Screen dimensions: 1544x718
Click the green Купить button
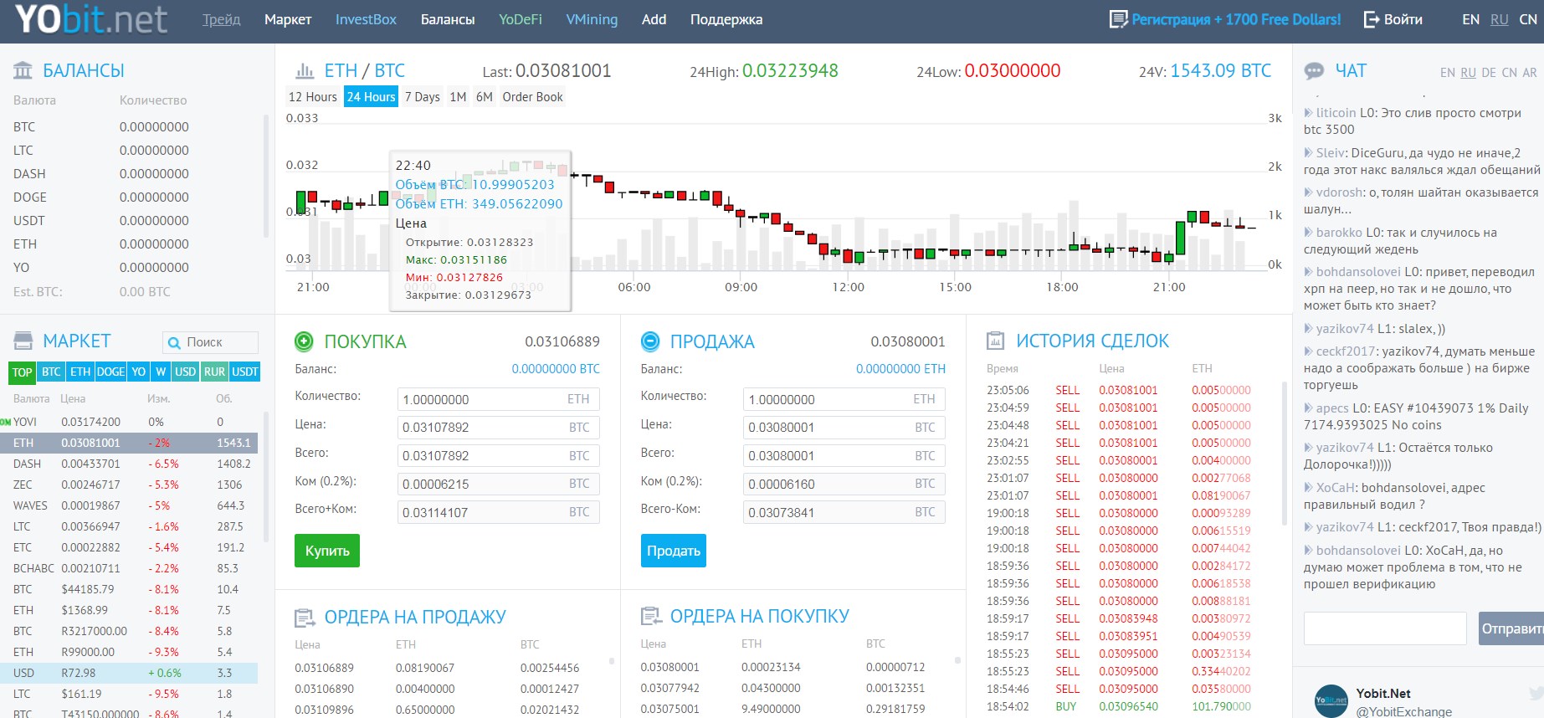pyautogui.click(x=327, y=551)
